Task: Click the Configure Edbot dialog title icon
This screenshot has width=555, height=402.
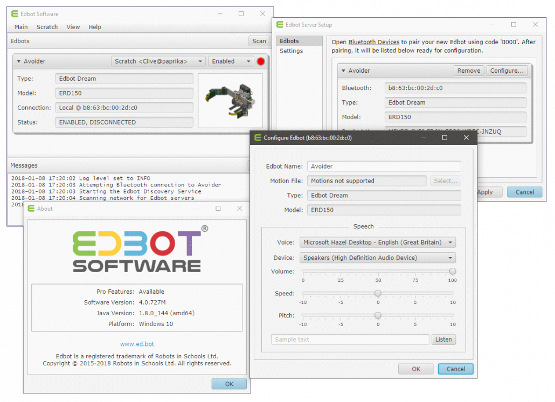Action: click(x=256, y=137)
